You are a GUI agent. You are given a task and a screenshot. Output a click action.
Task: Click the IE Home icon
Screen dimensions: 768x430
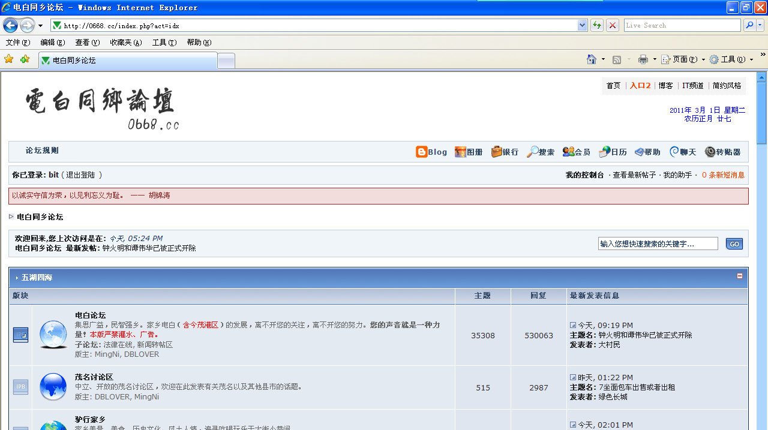592,59
